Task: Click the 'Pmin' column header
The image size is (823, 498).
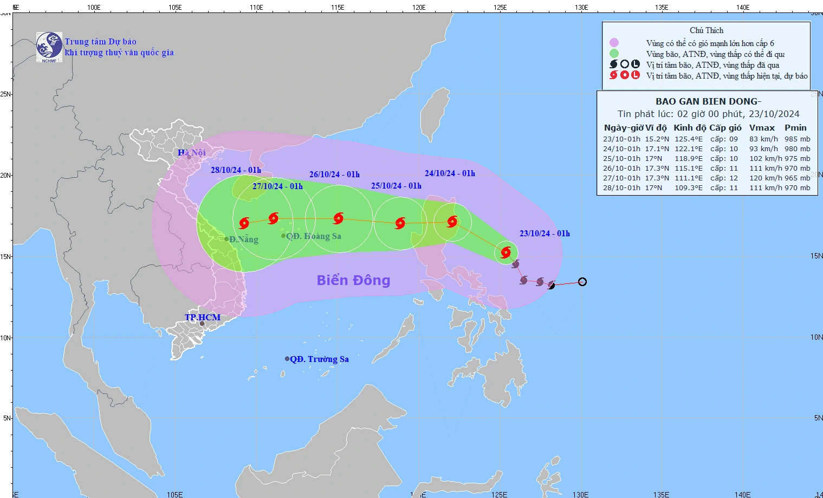Action: pos(795,128)
